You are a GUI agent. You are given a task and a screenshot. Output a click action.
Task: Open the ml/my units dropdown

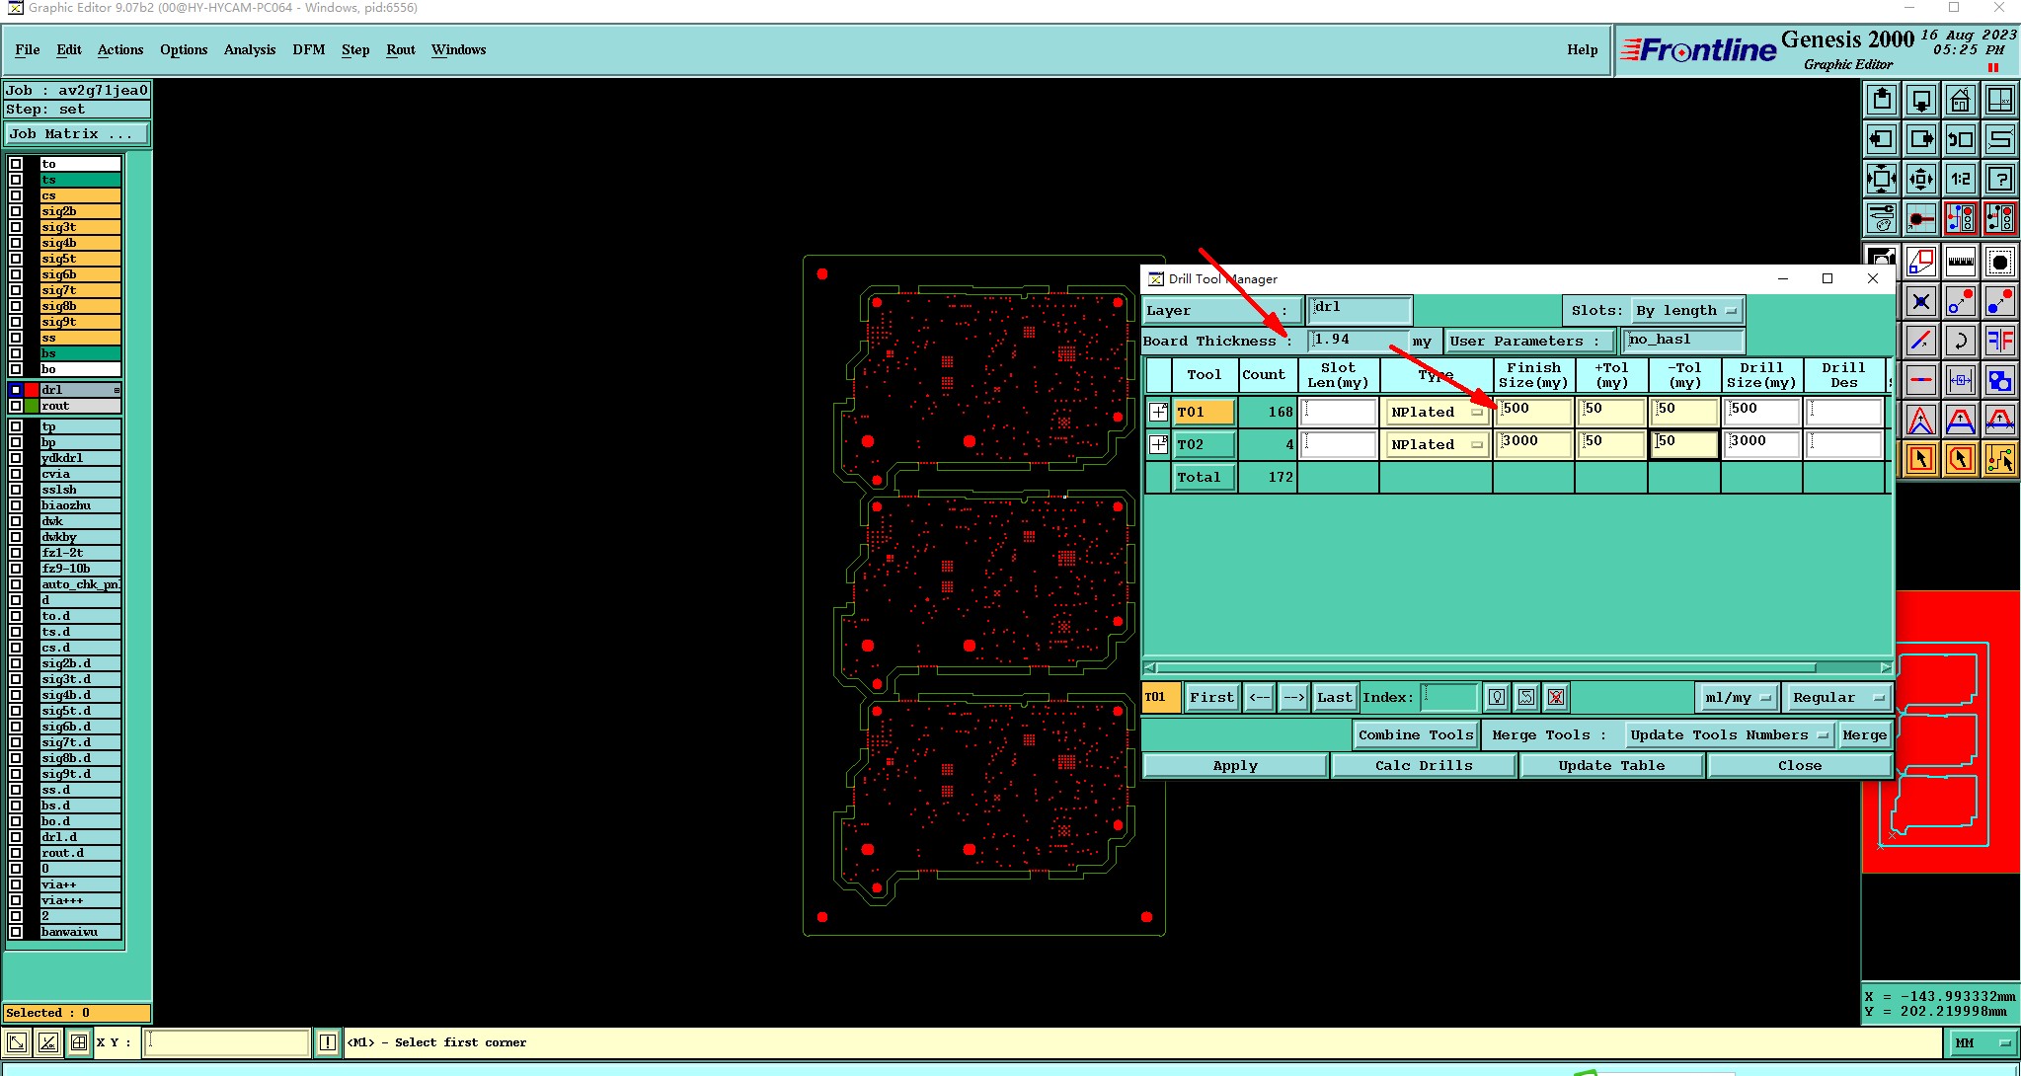(x=1737, y=697)
